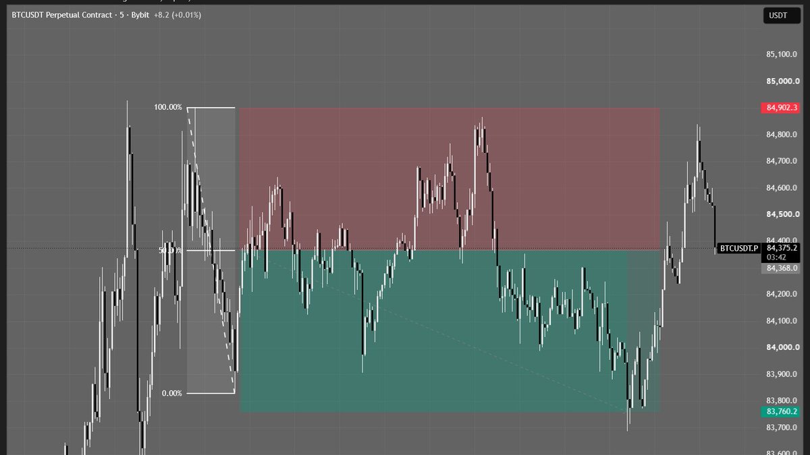This screenshot has width=810, height=455.
Task: Click the 84,000.0 price axis label
Action: click(783, 347)
